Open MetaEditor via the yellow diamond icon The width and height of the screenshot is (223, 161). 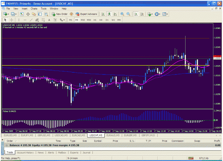point(71,14)
